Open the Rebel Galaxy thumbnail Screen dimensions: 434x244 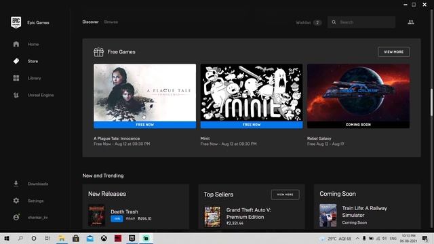click(359, 93)
